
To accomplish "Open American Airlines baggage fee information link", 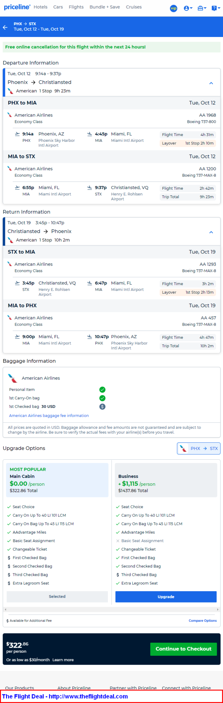I will pos(49,415).
